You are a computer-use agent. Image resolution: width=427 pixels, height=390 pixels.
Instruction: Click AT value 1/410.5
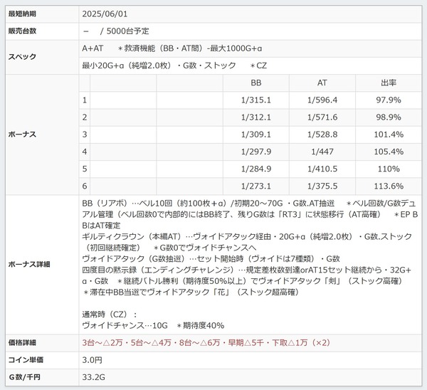(322, 169)
